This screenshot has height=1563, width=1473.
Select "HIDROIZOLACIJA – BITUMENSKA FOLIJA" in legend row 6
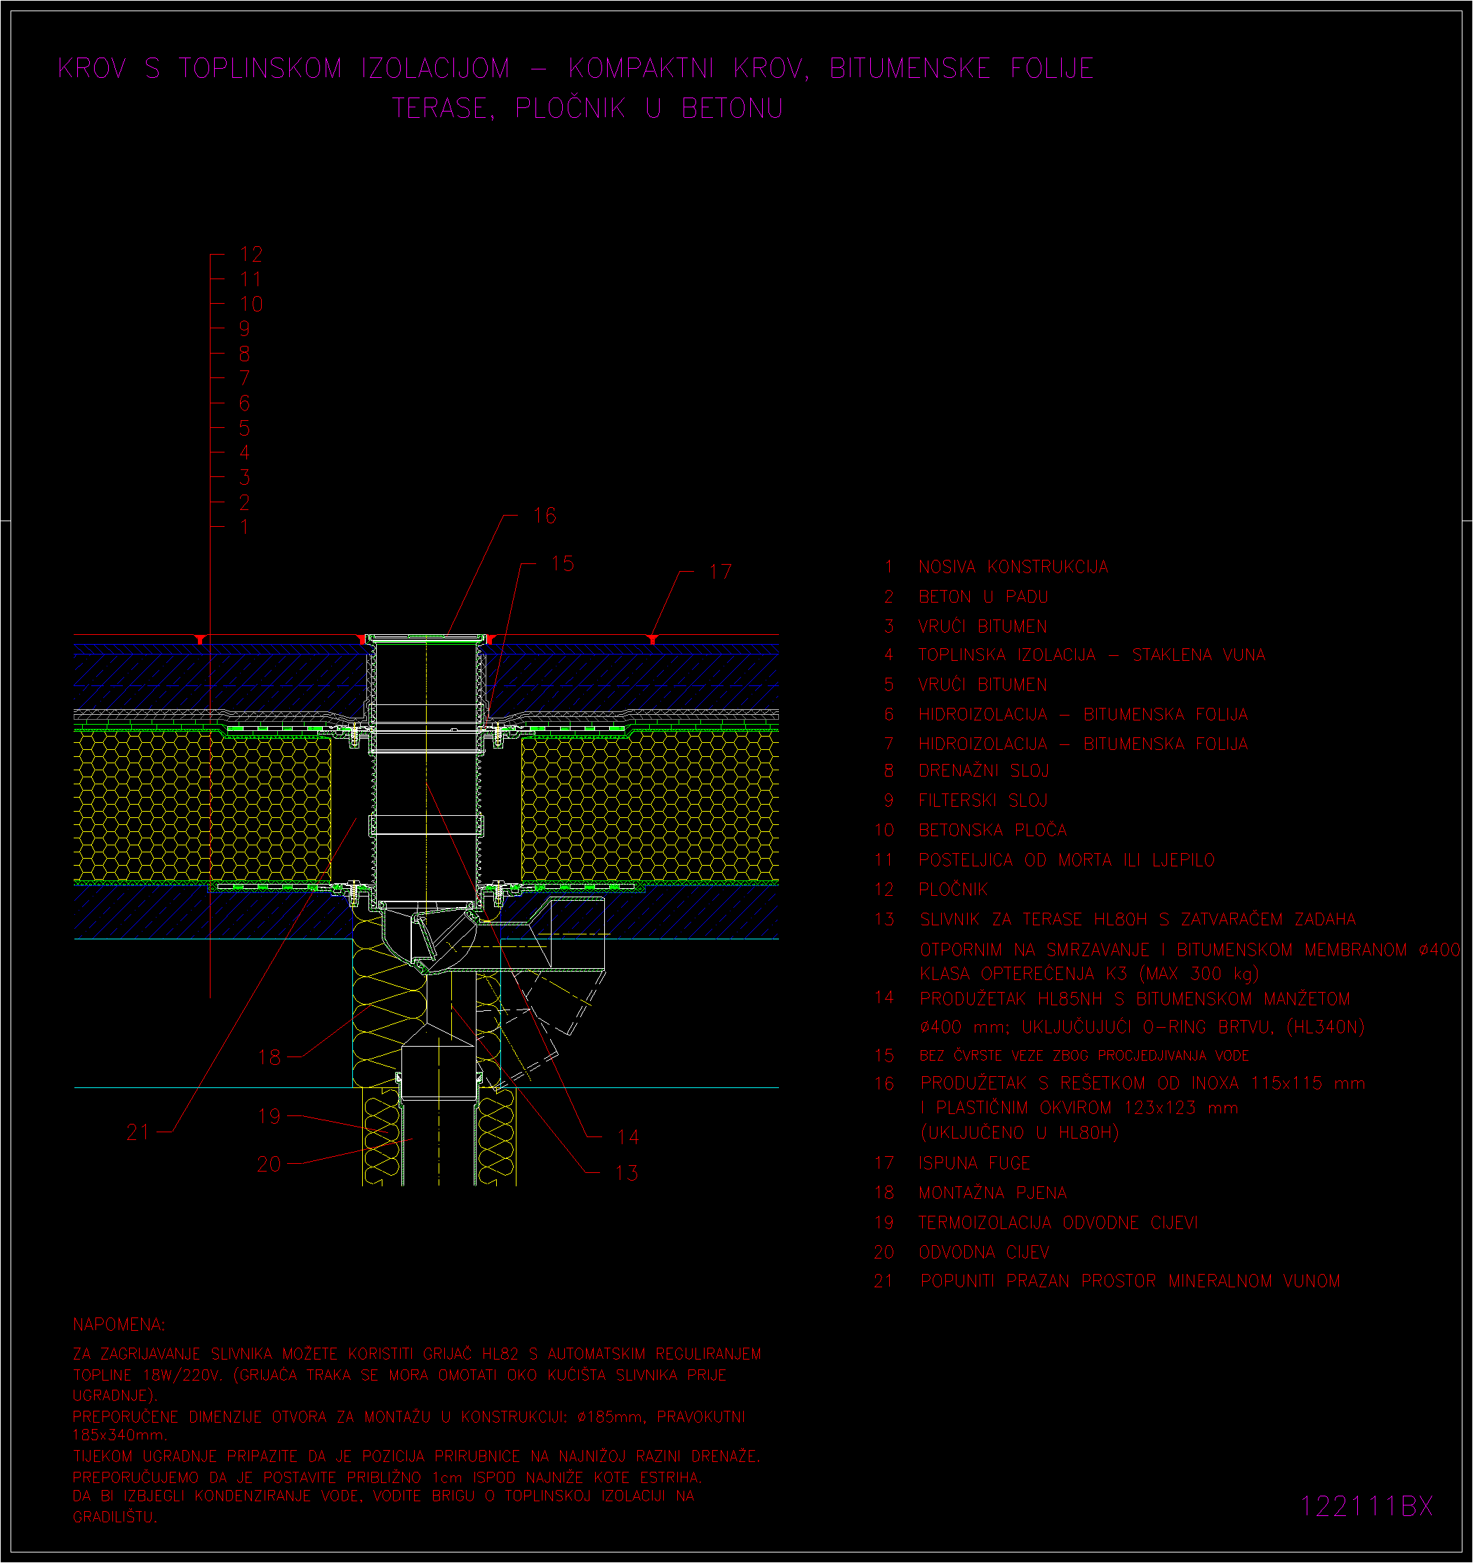(1083, 715)
